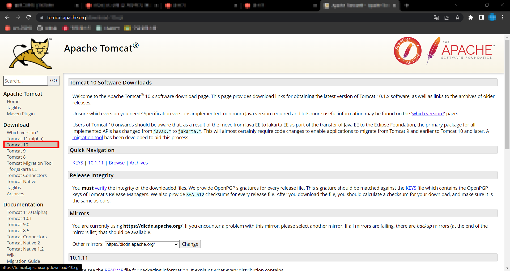Open a new tab with plus button
Viewport: 510px width, 271px height.
click(407, 5)
